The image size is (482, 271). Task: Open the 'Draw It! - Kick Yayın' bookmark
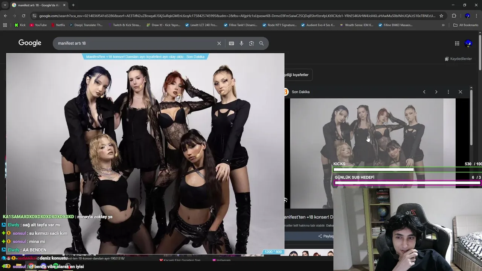[163, 25]
